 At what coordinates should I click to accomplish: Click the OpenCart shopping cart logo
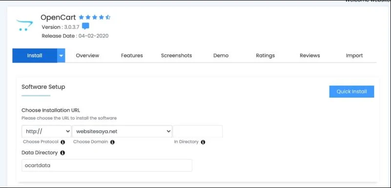[24, 25]
